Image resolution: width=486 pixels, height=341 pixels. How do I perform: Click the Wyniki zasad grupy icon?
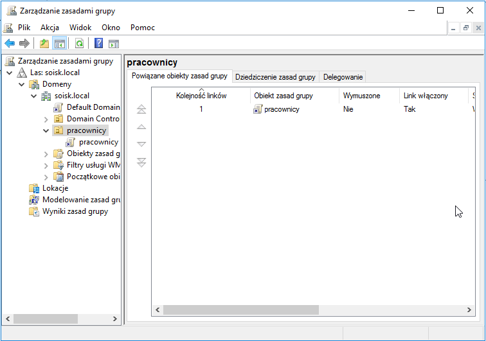click(34, 211)
